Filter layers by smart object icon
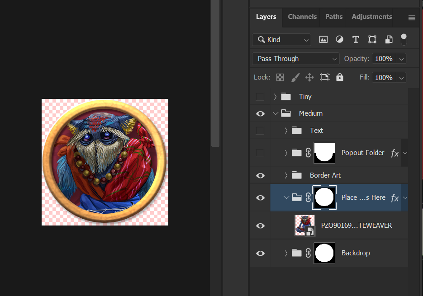 (388, 40)
